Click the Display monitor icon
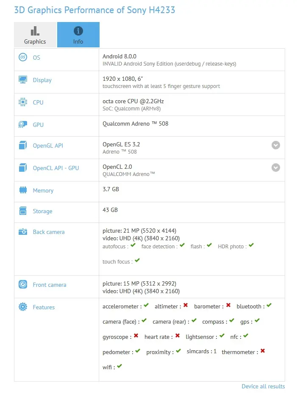 coord(23,80)
